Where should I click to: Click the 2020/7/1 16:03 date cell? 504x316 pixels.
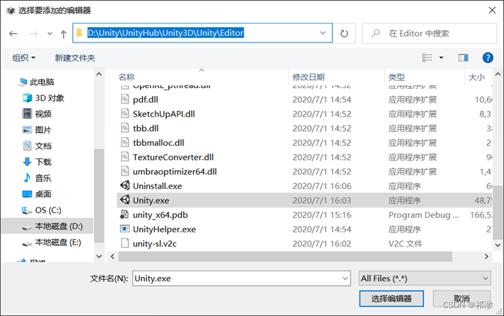click(322, 201)
